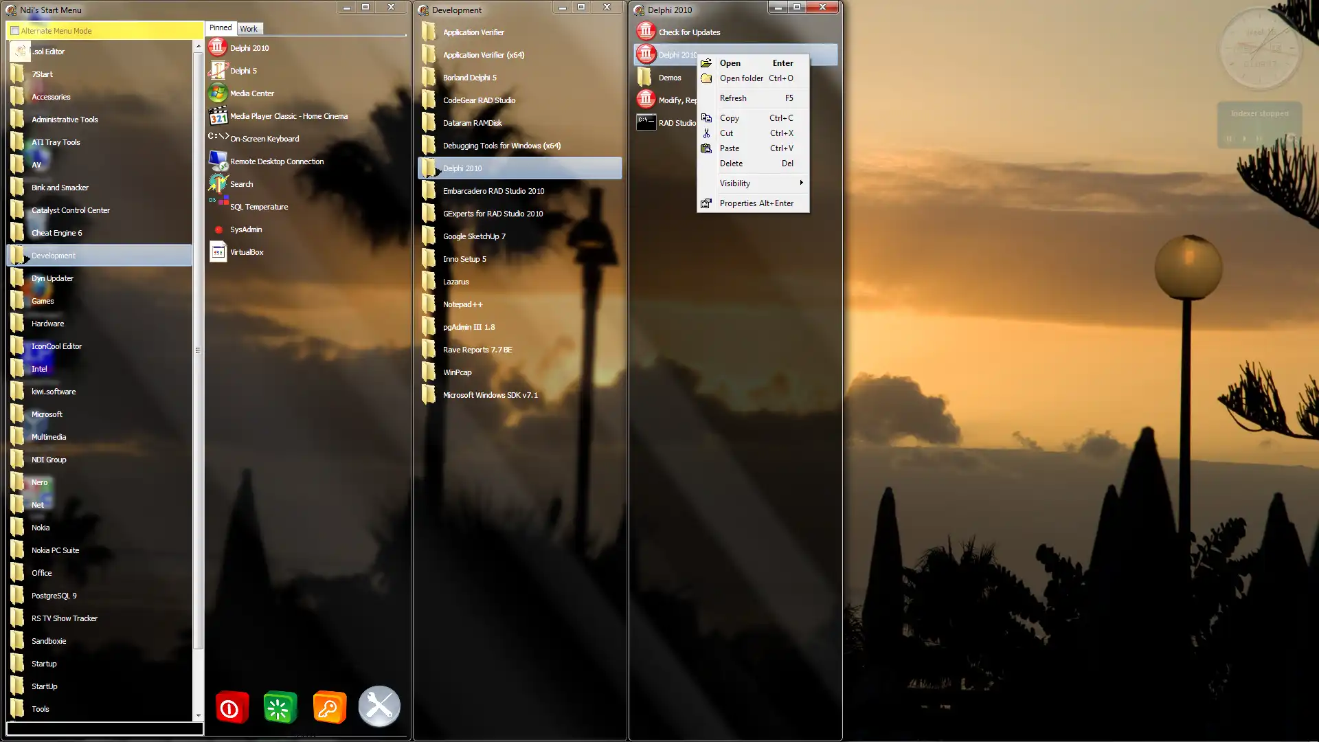
Task: Click the orange key lock icon
Action: (x=330, y=708)
